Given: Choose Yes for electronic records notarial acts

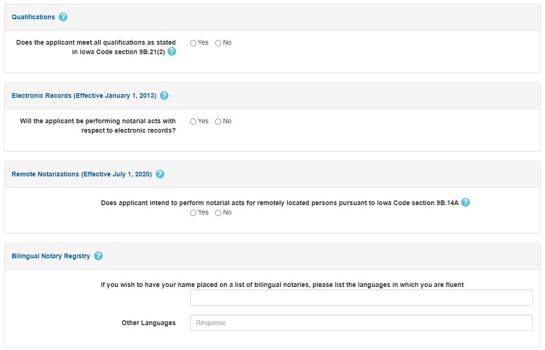Looking at the screenshot, I should pos(193,121).
